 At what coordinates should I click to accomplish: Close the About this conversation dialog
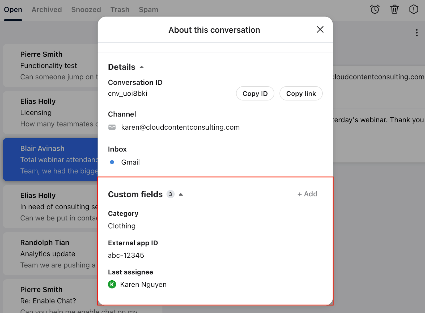(x=320, y=29)
